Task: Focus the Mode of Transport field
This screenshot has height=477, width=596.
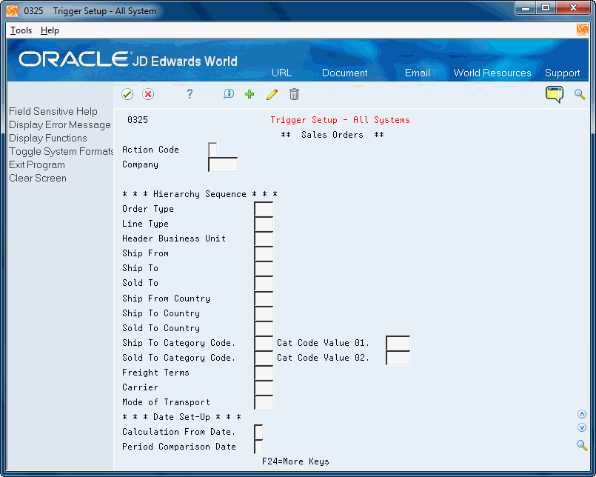Action: click(264, 402)
